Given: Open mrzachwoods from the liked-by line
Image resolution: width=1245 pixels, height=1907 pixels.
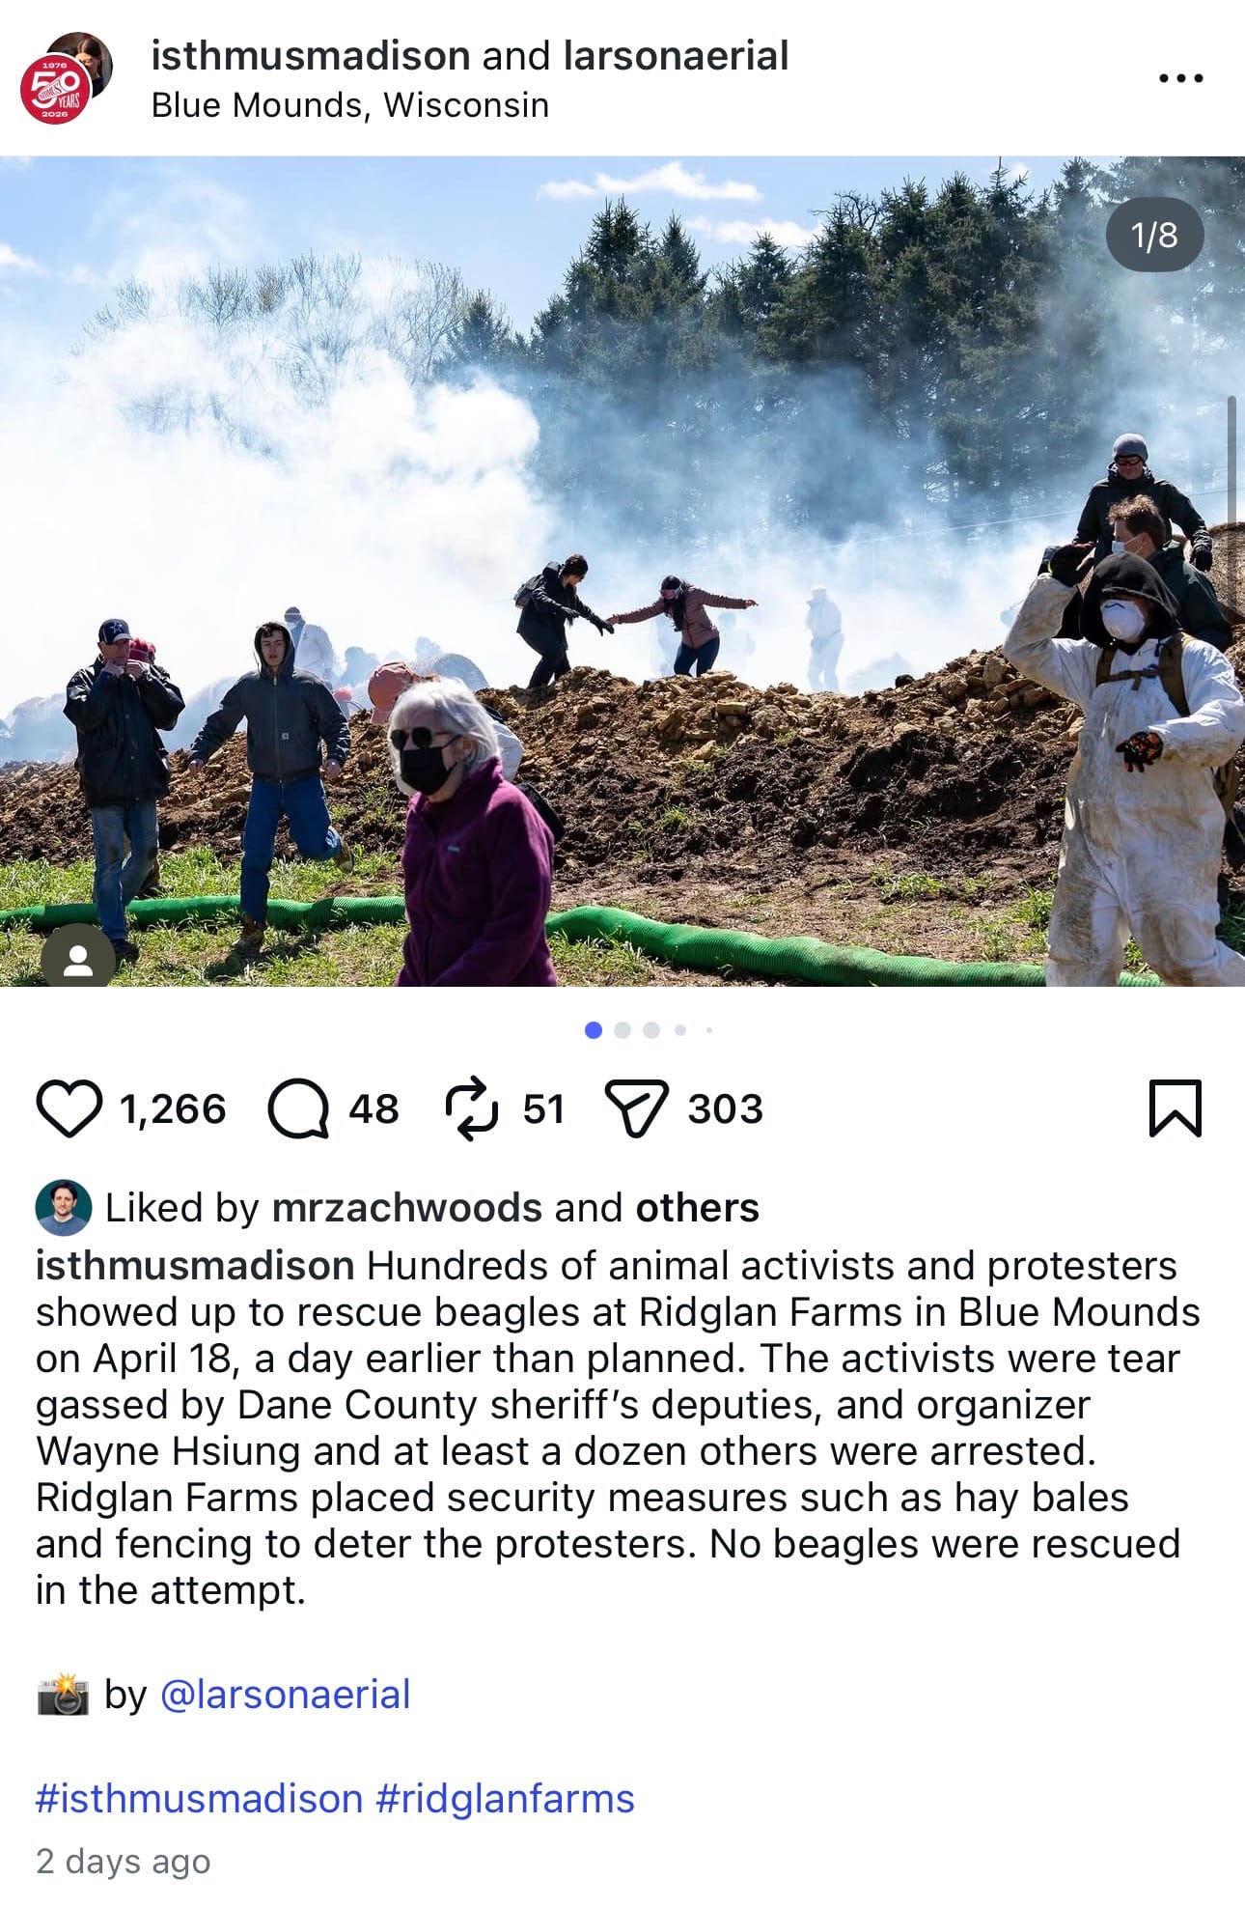Looking at the screenshot, I should pos(407,1207).
